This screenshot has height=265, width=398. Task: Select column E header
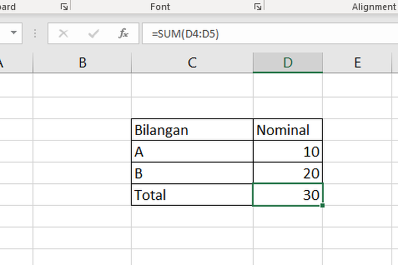[x=357, y=63]
